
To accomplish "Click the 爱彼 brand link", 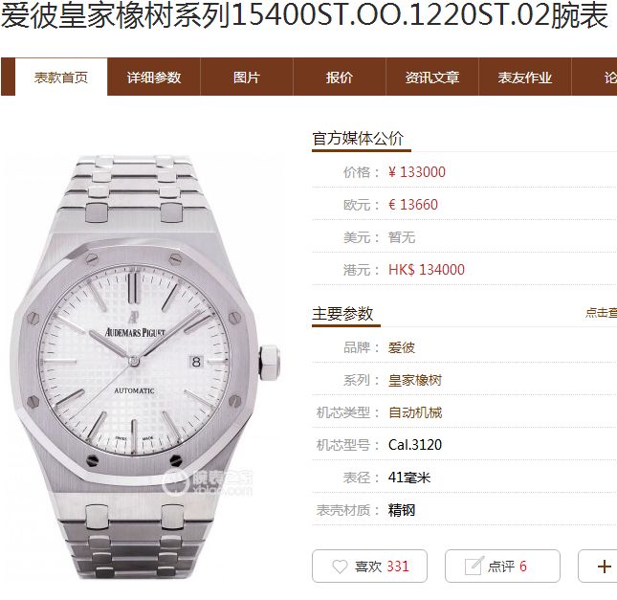I will click(x=402, y=347).
